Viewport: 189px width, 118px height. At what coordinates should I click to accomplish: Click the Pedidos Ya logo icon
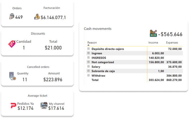(13, 106)
